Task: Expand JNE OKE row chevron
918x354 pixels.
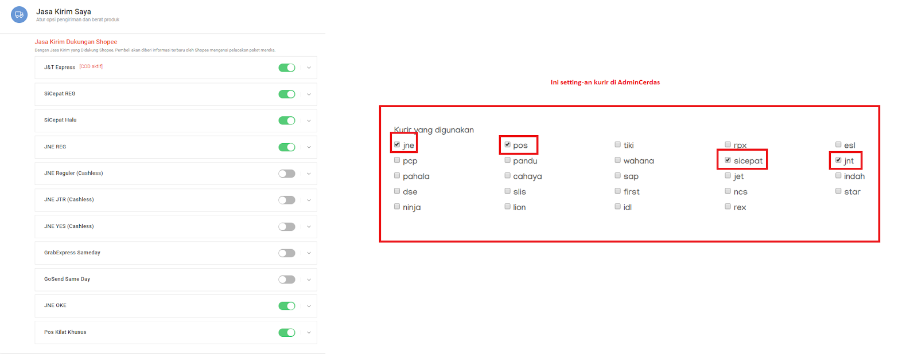Action: (x=309, y=306)
